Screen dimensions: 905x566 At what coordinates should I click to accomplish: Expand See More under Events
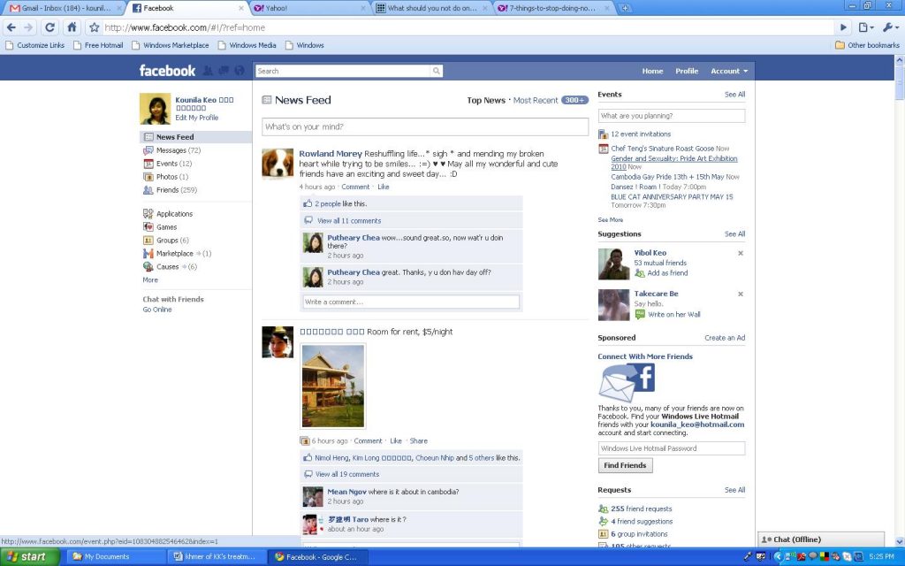click(610, 220)
